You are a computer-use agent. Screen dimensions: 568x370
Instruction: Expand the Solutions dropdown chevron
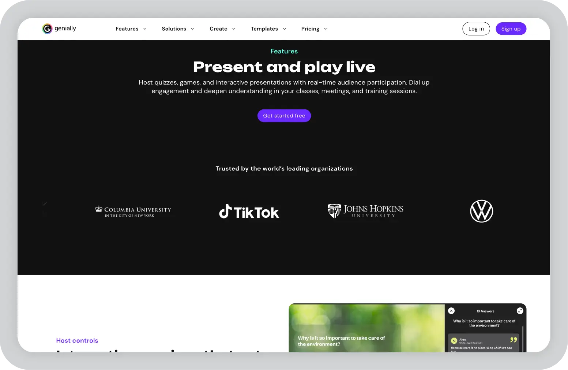click(193, 29)
